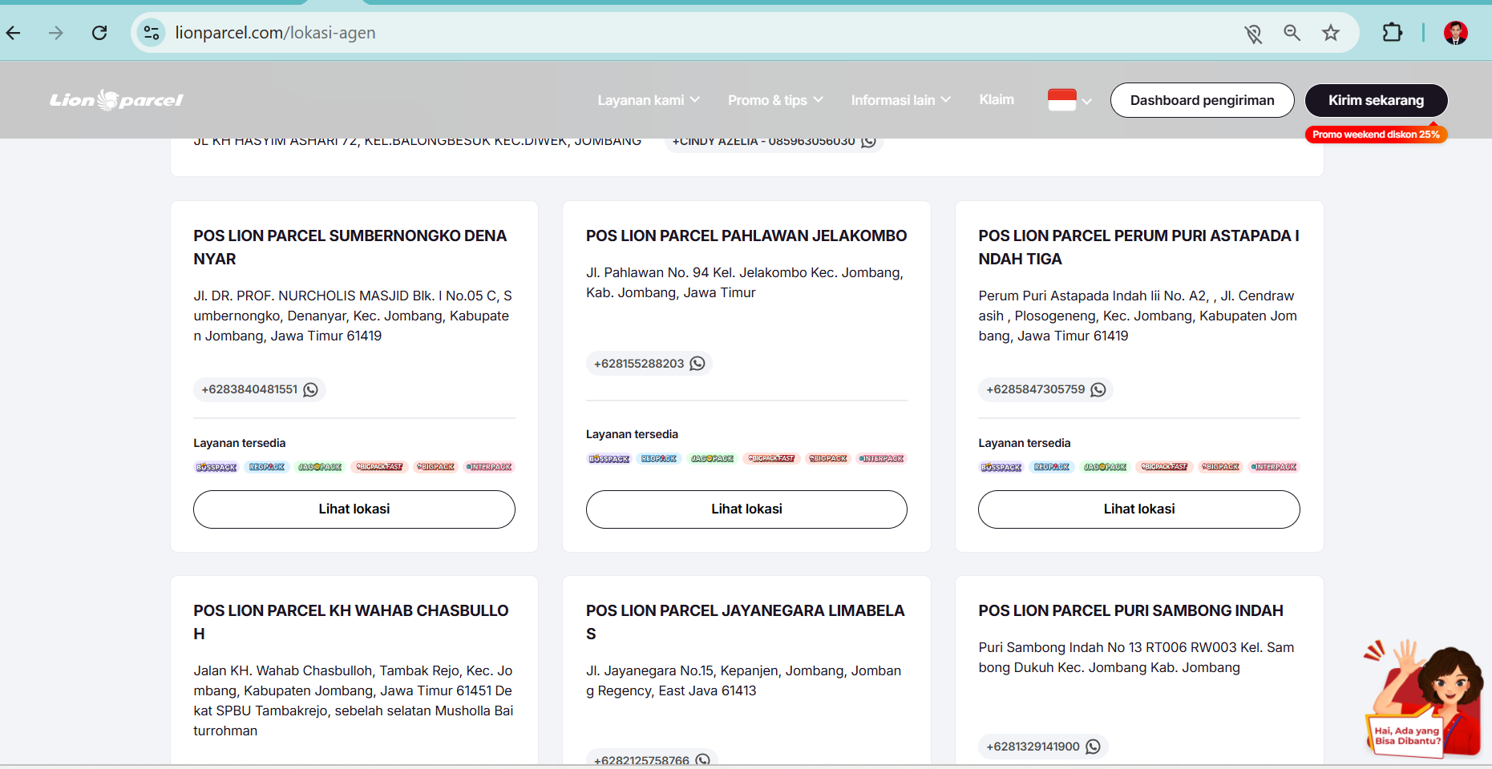Viewport: 1492px width, 769px height.
Task: Select the title POS LION PARCEL JAYANEGARA LIMABELAS
Action: (x=746, y=622)
